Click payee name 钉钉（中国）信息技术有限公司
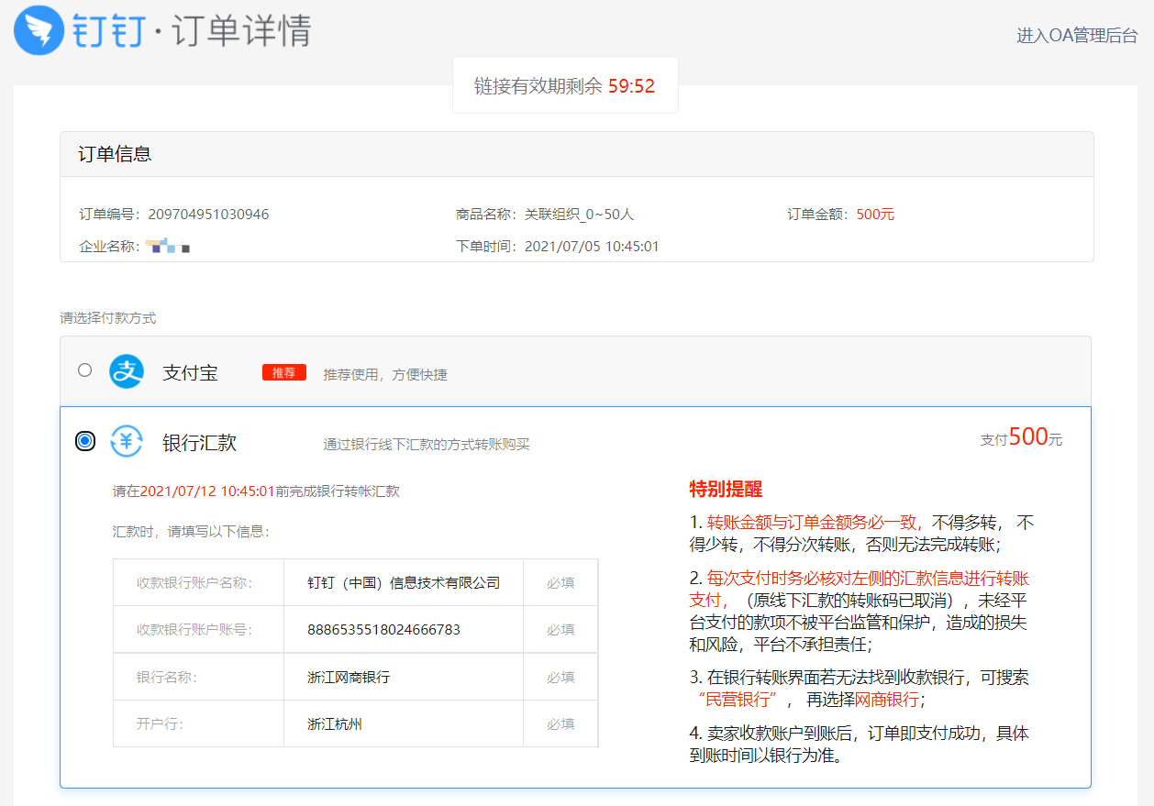Image resolution: width=1154 pixels, height=806 pixels. coord(404,582)
